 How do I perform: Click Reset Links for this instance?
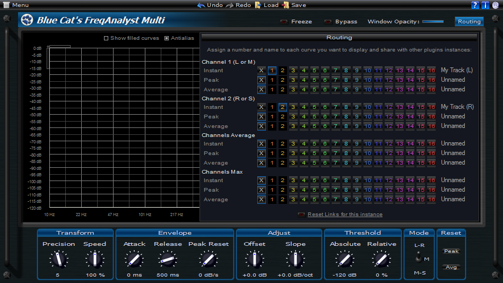tap(345, 215)
